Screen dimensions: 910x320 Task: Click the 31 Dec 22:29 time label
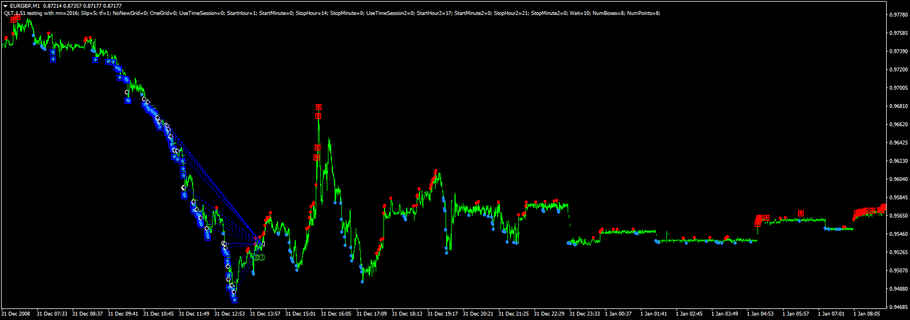coord(549,314)
